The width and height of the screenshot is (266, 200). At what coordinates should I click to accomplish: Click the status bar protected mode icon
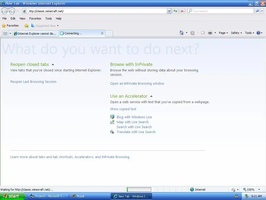(x=234, y=190)
